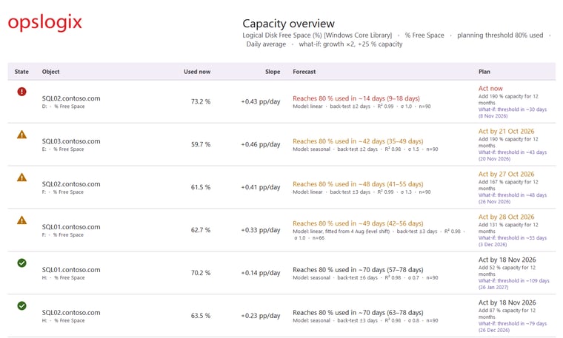
Task: Click the 'Act now' plan text
Action: (490, 88)
